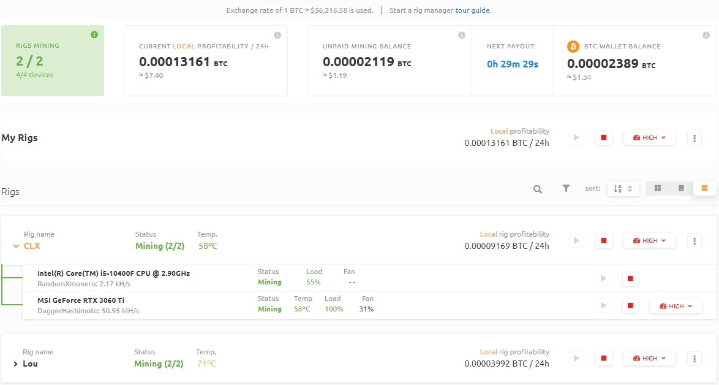
Task: Click Lou profitability 0.00003992 BTC / 24h
Action: [506, 364]
